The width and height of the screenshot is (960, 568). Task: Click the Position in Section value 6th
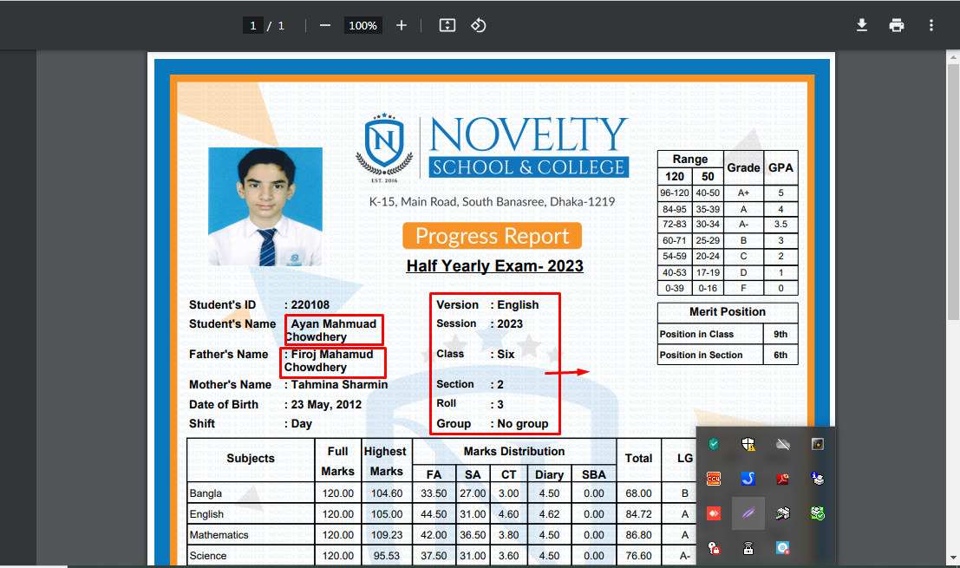tap(780, 355)
